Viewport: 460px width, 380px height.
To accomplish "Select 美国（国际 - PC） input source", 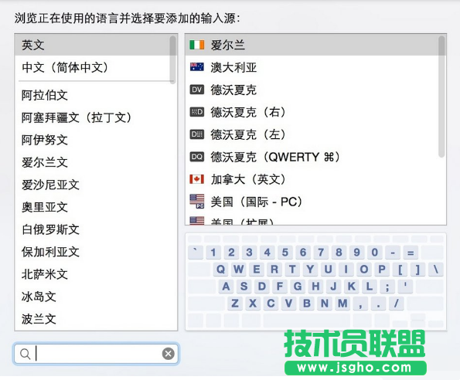I will (315, 202).
